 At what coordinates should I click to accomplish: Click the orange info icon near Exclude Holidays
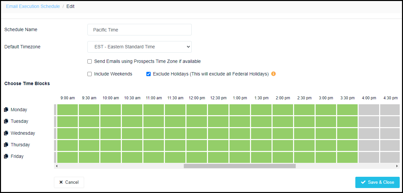pos(274,74)
